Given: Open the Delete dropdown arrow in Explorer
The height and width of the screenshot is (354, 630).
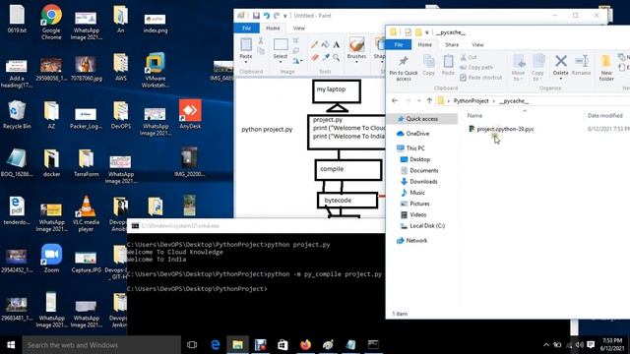Looking at the screenshot, I should [x=561, y=79].
